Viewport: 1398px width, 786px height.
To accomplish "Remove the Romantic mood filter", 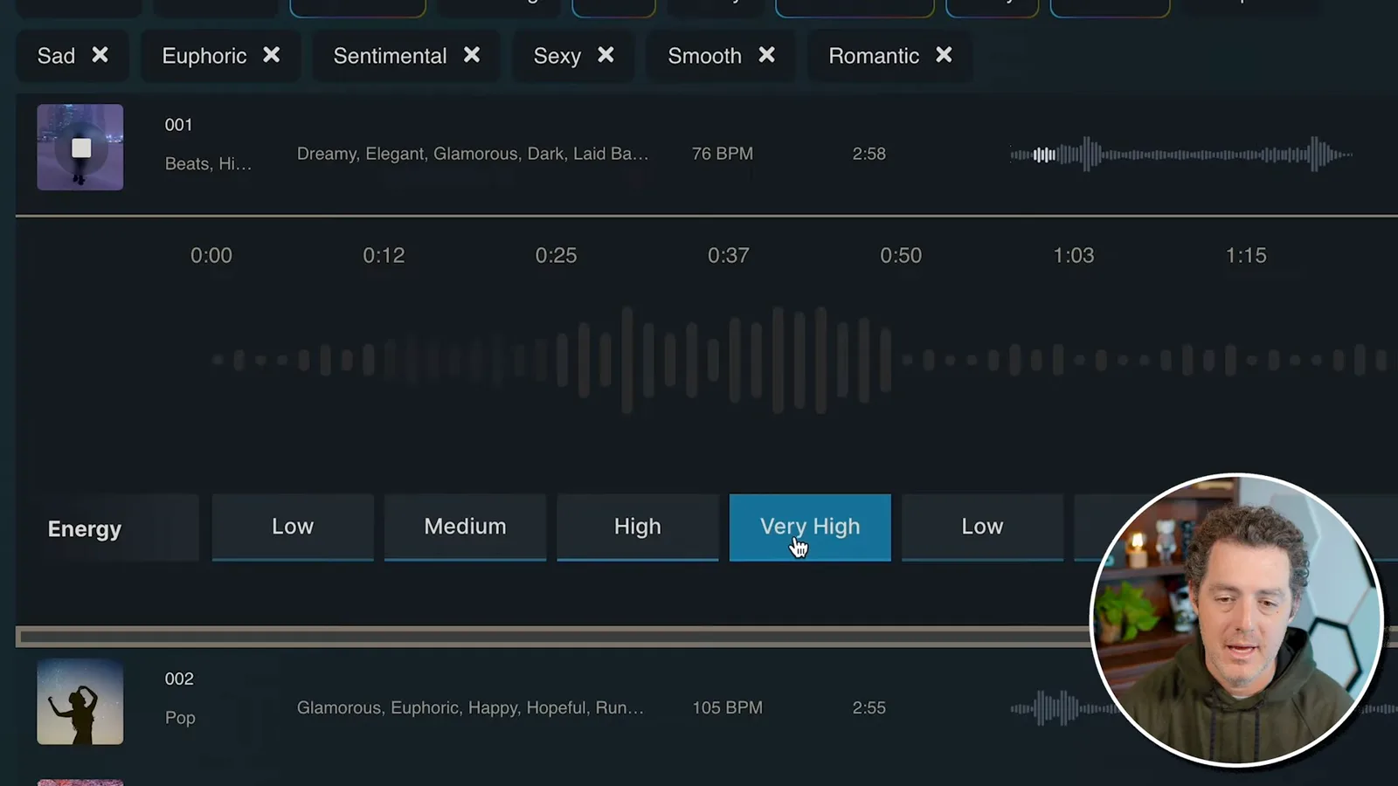I will pos(944,55).
